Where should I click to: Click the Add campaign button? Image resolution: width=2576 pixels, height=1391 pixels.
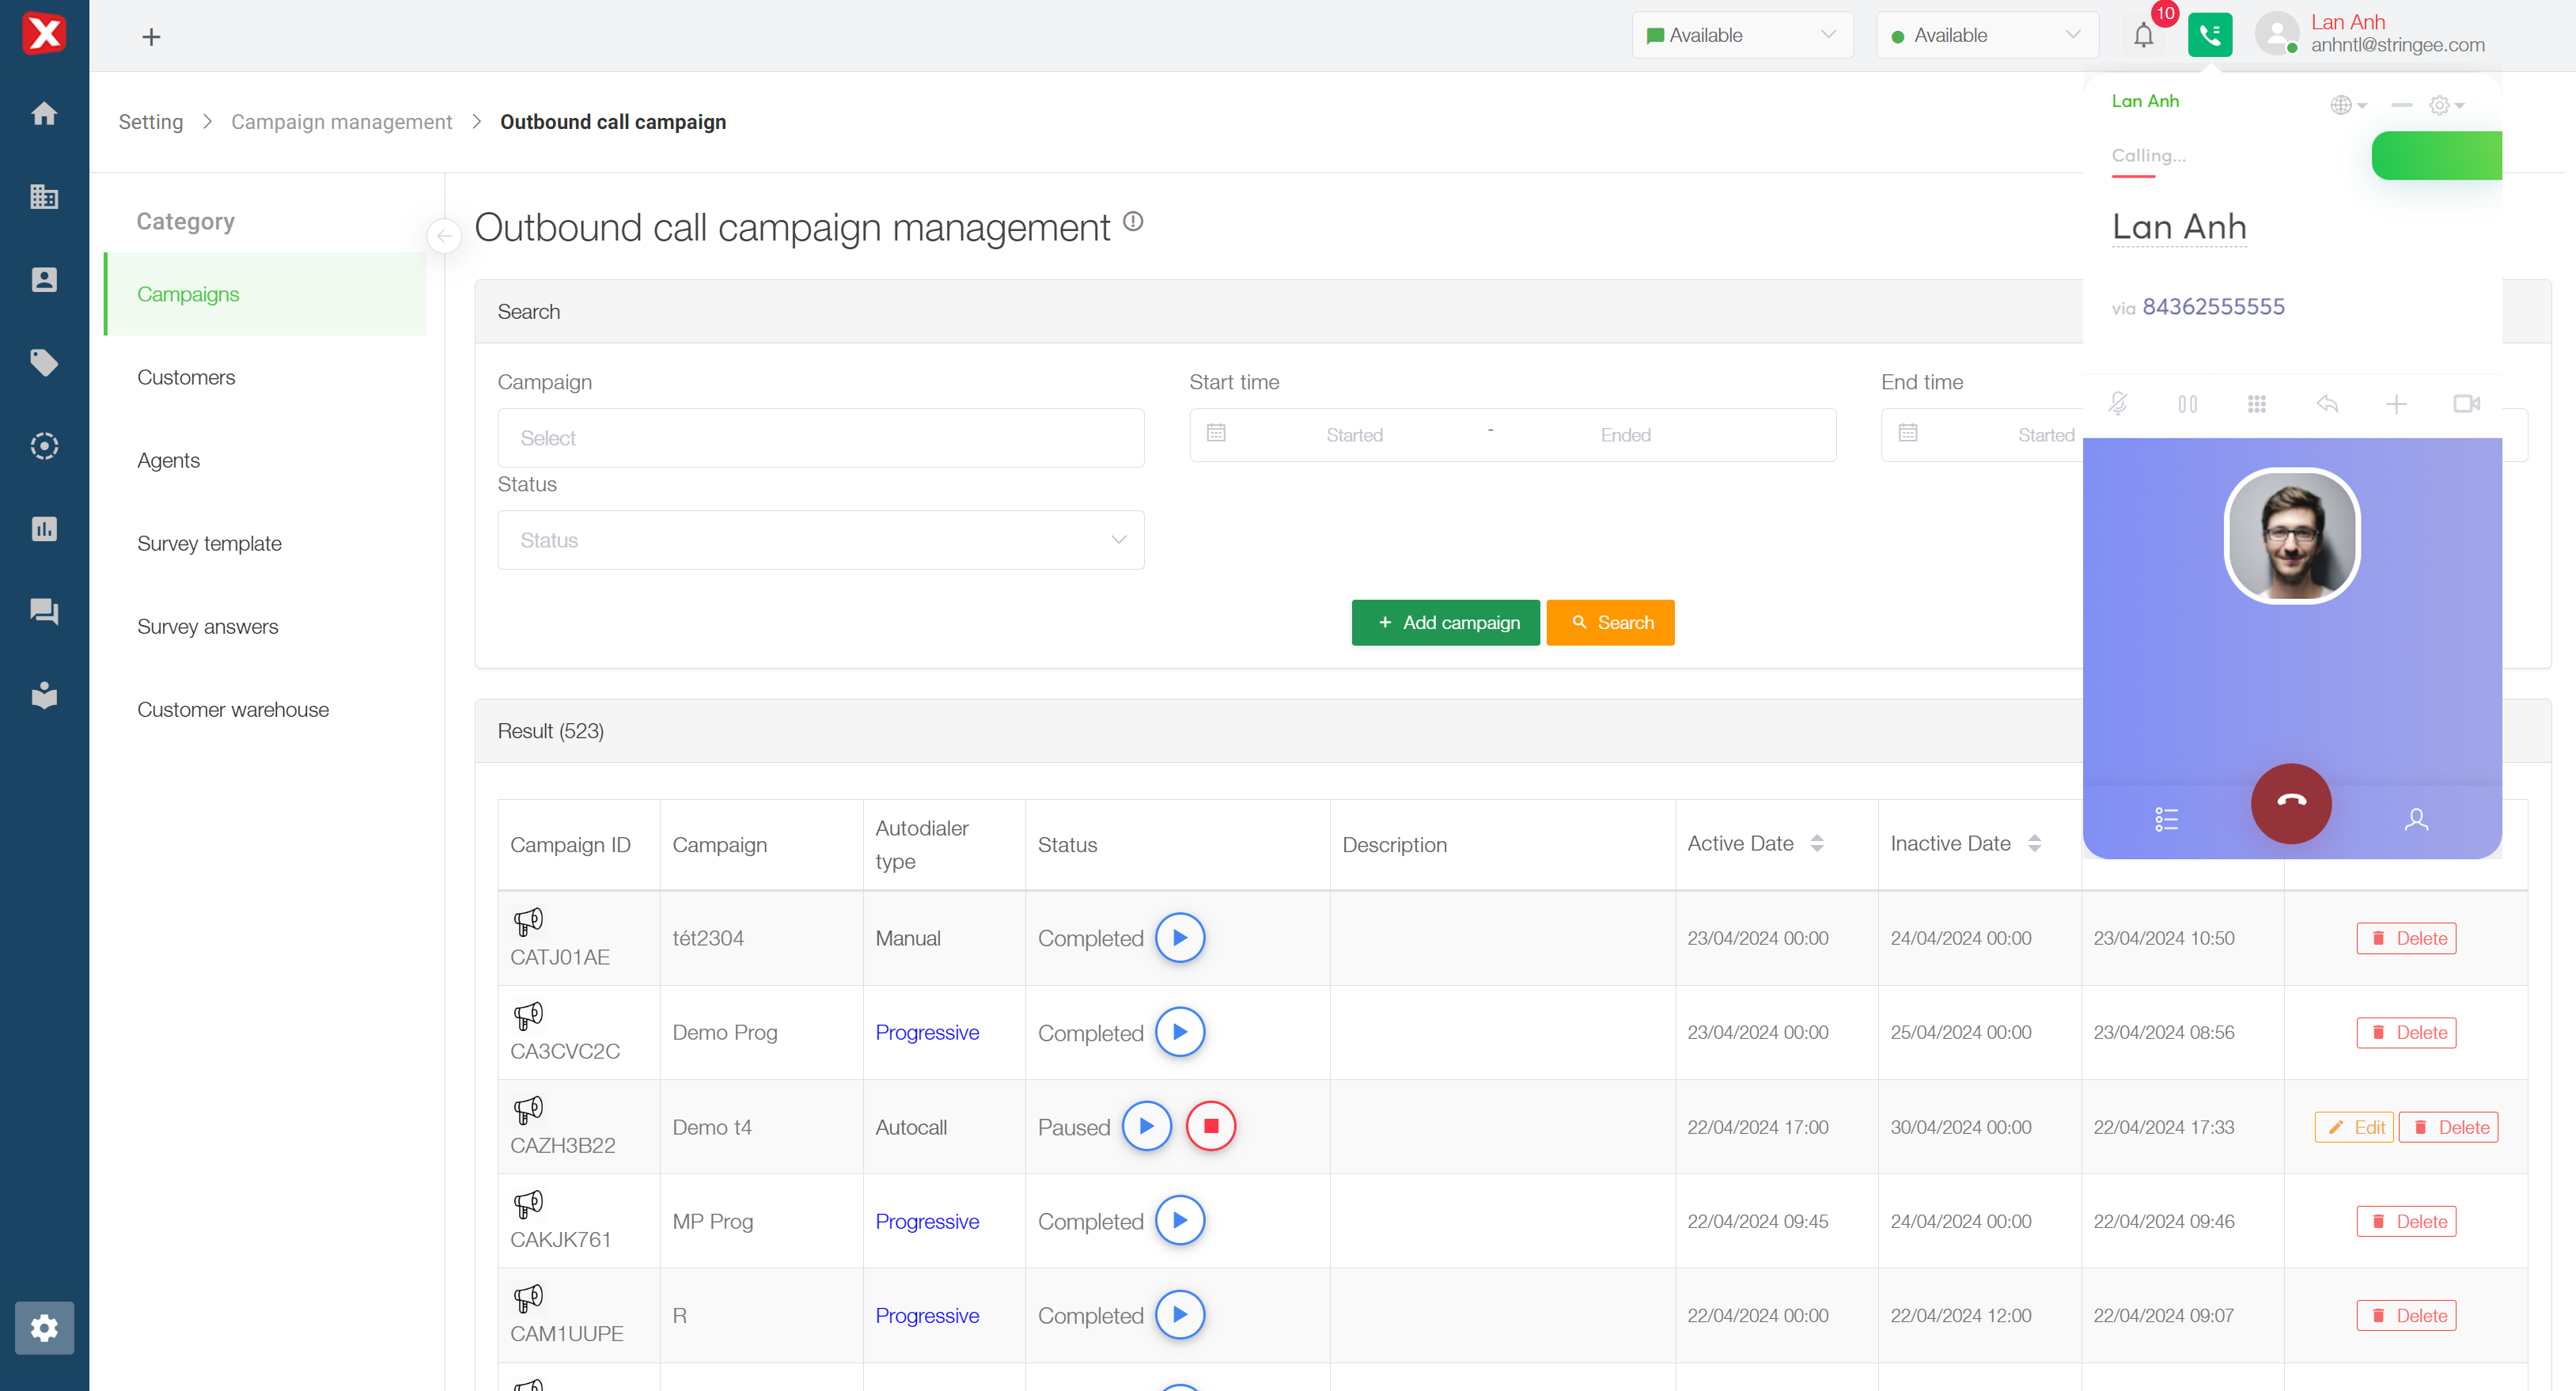click(x=1445, y=623)
